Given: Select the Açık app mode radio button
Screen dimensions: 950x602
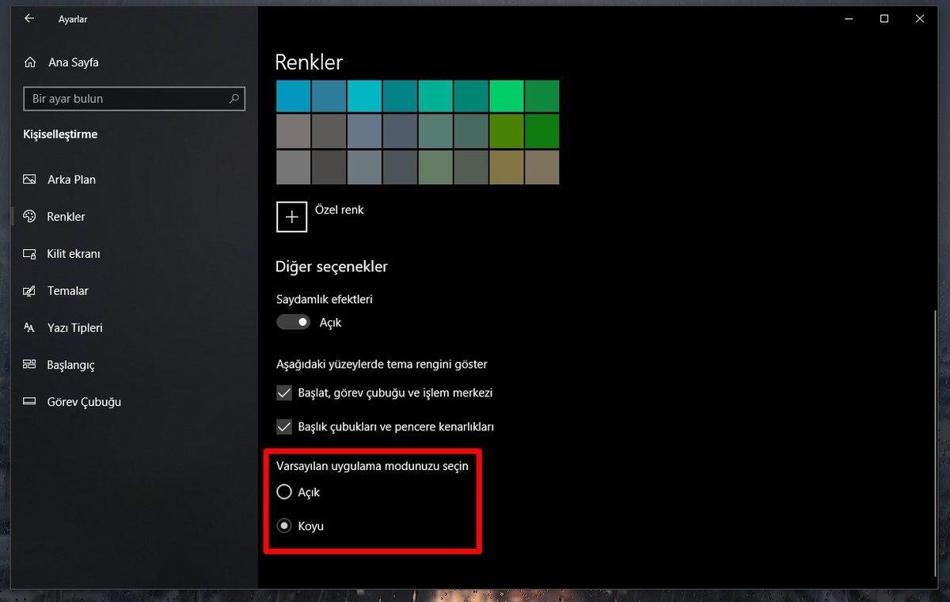Looking at the screenshot, I should coord(283,491).
